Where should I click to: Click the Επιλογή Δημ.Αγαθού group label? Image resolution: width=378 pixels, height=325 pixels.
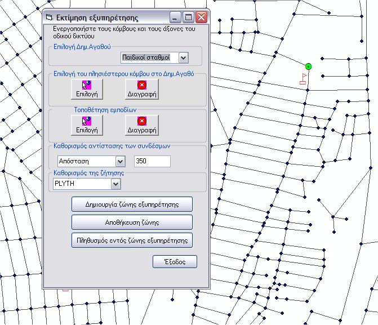pos(82,47)
